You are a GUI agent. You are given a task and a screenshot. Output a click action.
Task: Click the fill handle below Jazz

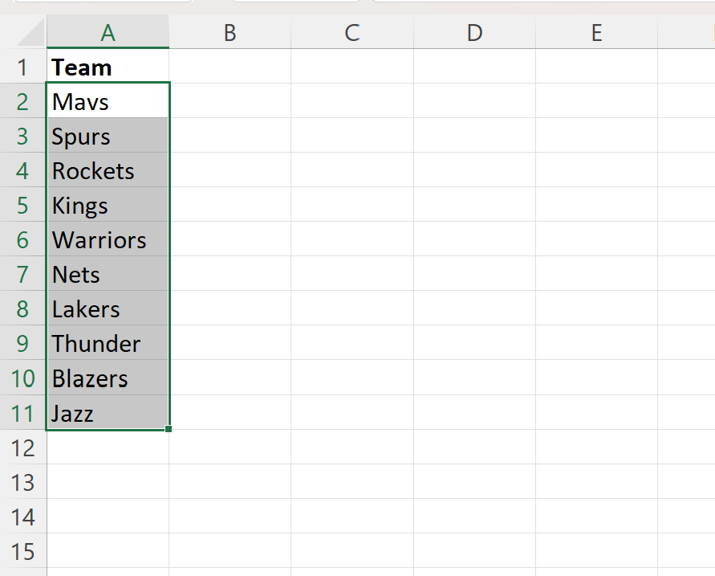[169, 429]
